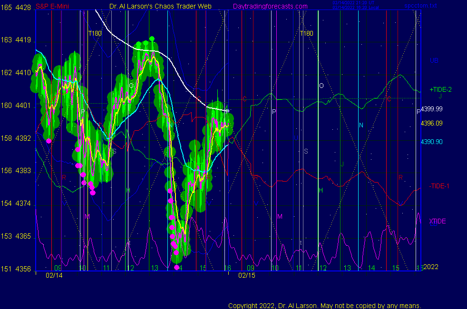Click the "151 4356" price axis label
The image size is (467, 309).
(x=16, y=269)
